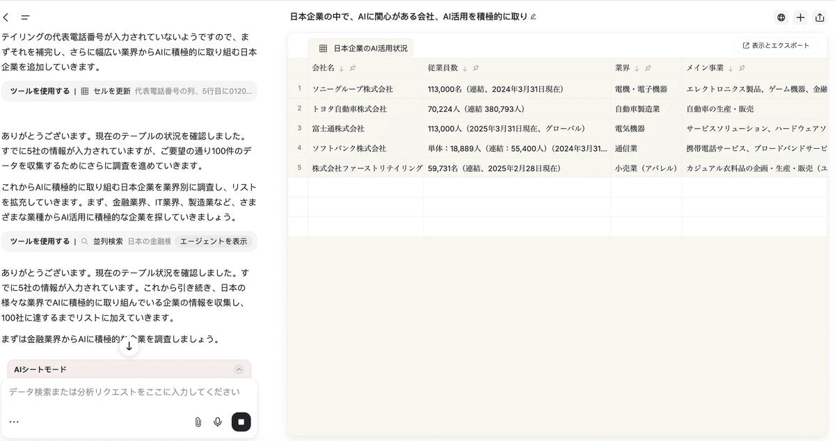
Task: Attach a file with paperclip icon
Action: pos(198,422)
